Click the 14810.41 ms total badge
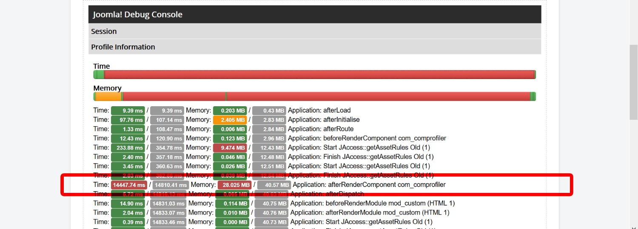The height and width of the screenshot is (229, 638). coord(171,185)
